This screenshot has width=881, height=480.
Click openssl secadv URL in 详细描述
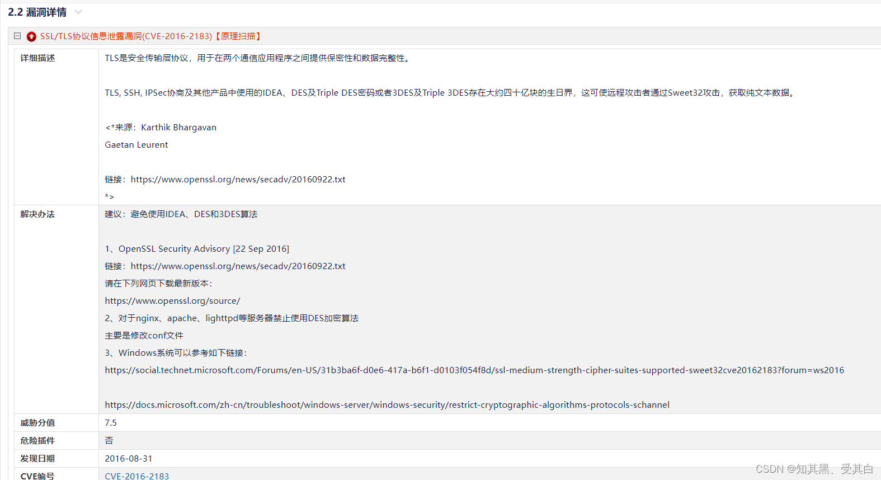238,180
